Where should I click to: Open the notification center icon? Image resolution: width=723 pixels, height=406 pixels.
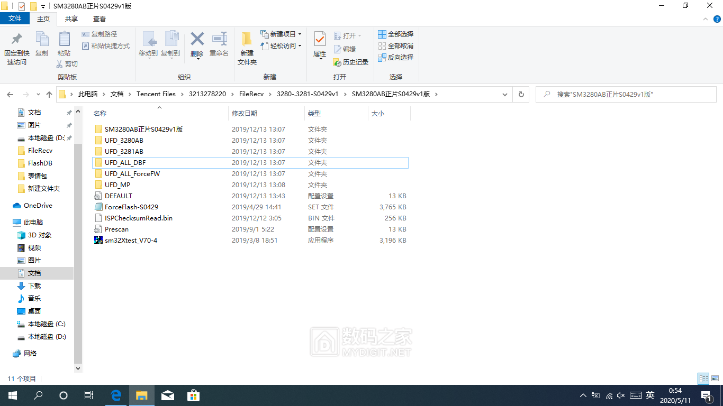pyautogui.click(x=706, y=395)
